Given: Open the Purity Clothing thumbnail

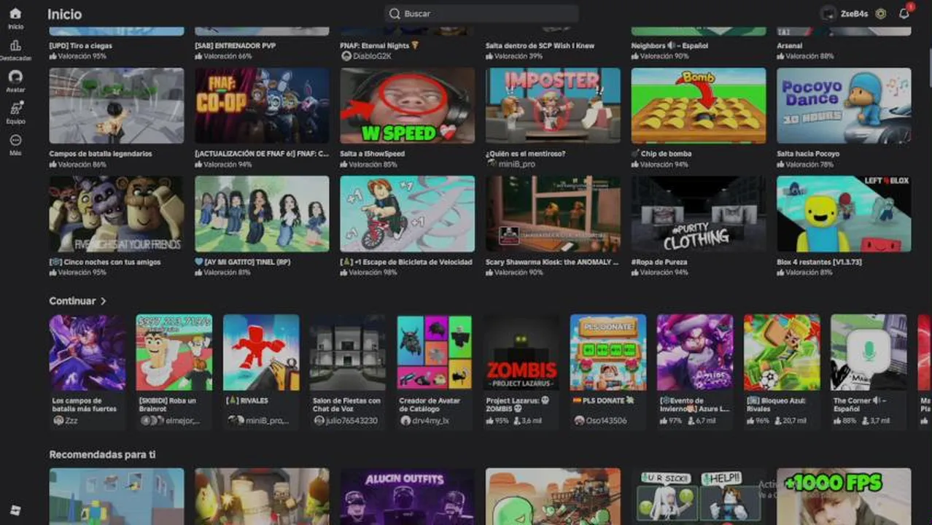Looking at the screenshot, I should tap(699, 214).
